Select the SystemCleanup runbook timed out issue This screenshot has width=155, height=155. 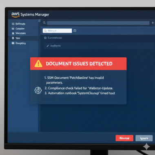80,93
